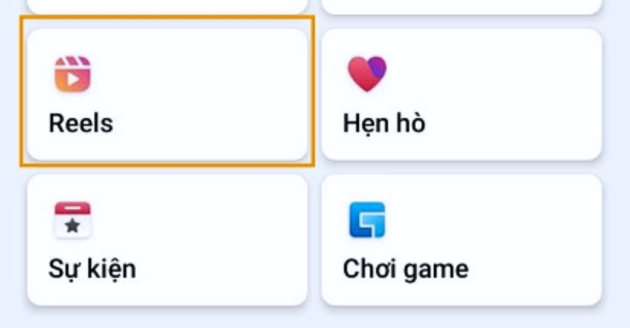
Task: Click the Hẹn hò heart icon
Action: [367, 74]
